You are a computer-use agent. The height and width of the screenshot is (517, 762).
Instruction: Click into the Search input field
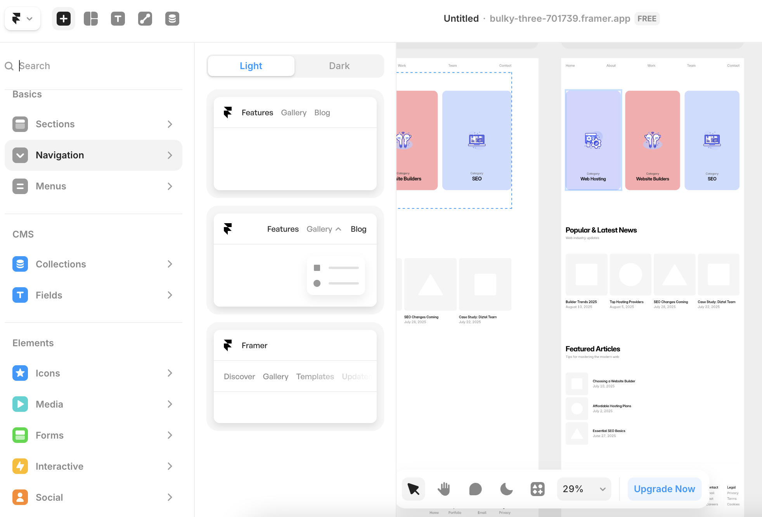pos(97,66)
